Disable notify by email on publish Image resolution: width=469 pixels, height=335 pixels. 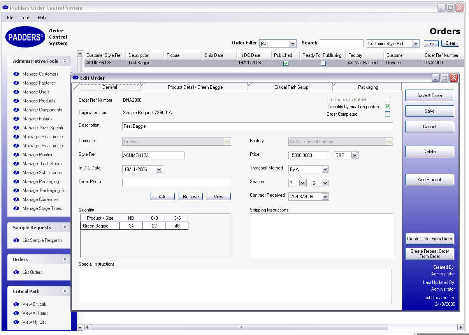pyautogui.click(x=387, y=107)
